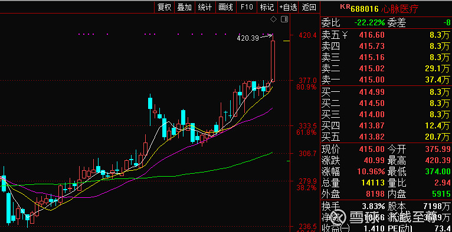Viewport: 452px width, 232px height.
Task: Open the 统计 statistics tool
Action: [x=205, y=7]
